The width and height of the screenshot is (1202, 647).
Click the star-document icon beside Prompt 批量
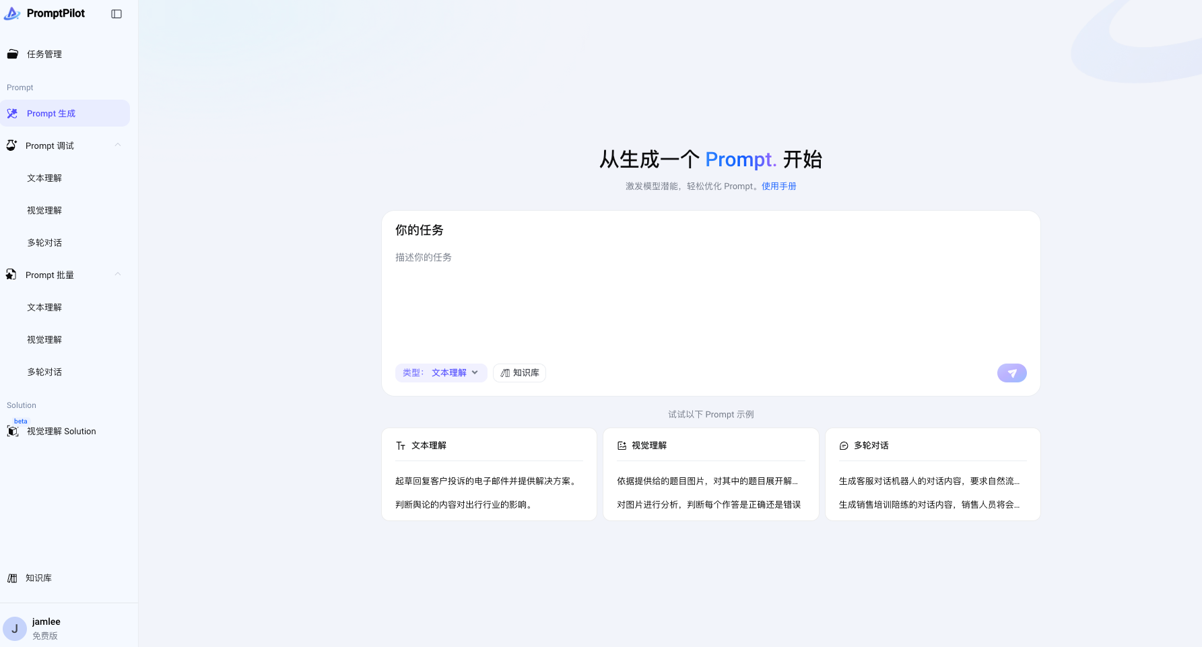[11, 275]
